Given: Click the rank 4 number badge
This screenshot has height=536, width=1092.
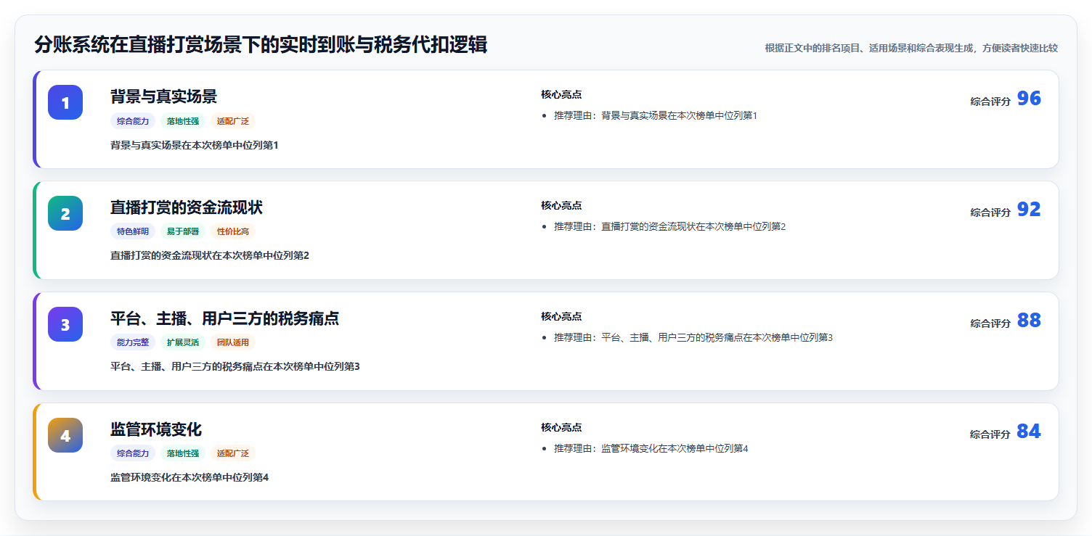Looking at the screenshot, I should click(x=65, y=435).
